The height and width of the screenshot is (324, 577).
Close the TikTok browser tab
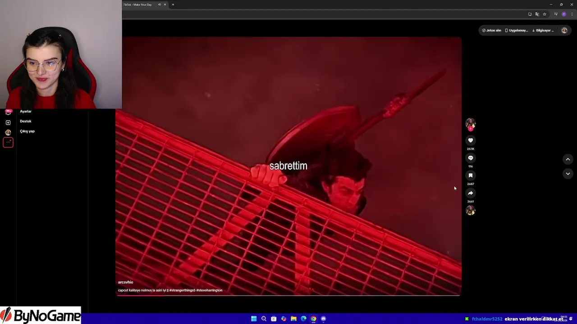coord(165,4)
